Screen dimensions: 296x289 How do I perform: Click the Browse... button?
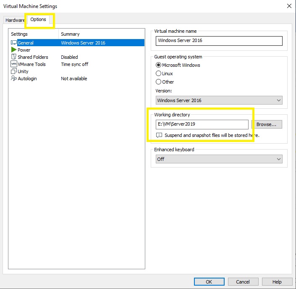pyautogui.click(x=267, y=124)
